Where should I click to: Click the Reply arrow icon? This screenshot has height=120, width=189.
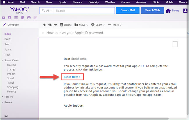tap(44, 25)
